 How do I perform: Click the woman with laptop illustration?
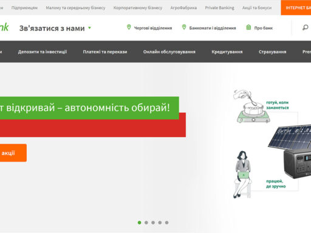tap(243, 174)
